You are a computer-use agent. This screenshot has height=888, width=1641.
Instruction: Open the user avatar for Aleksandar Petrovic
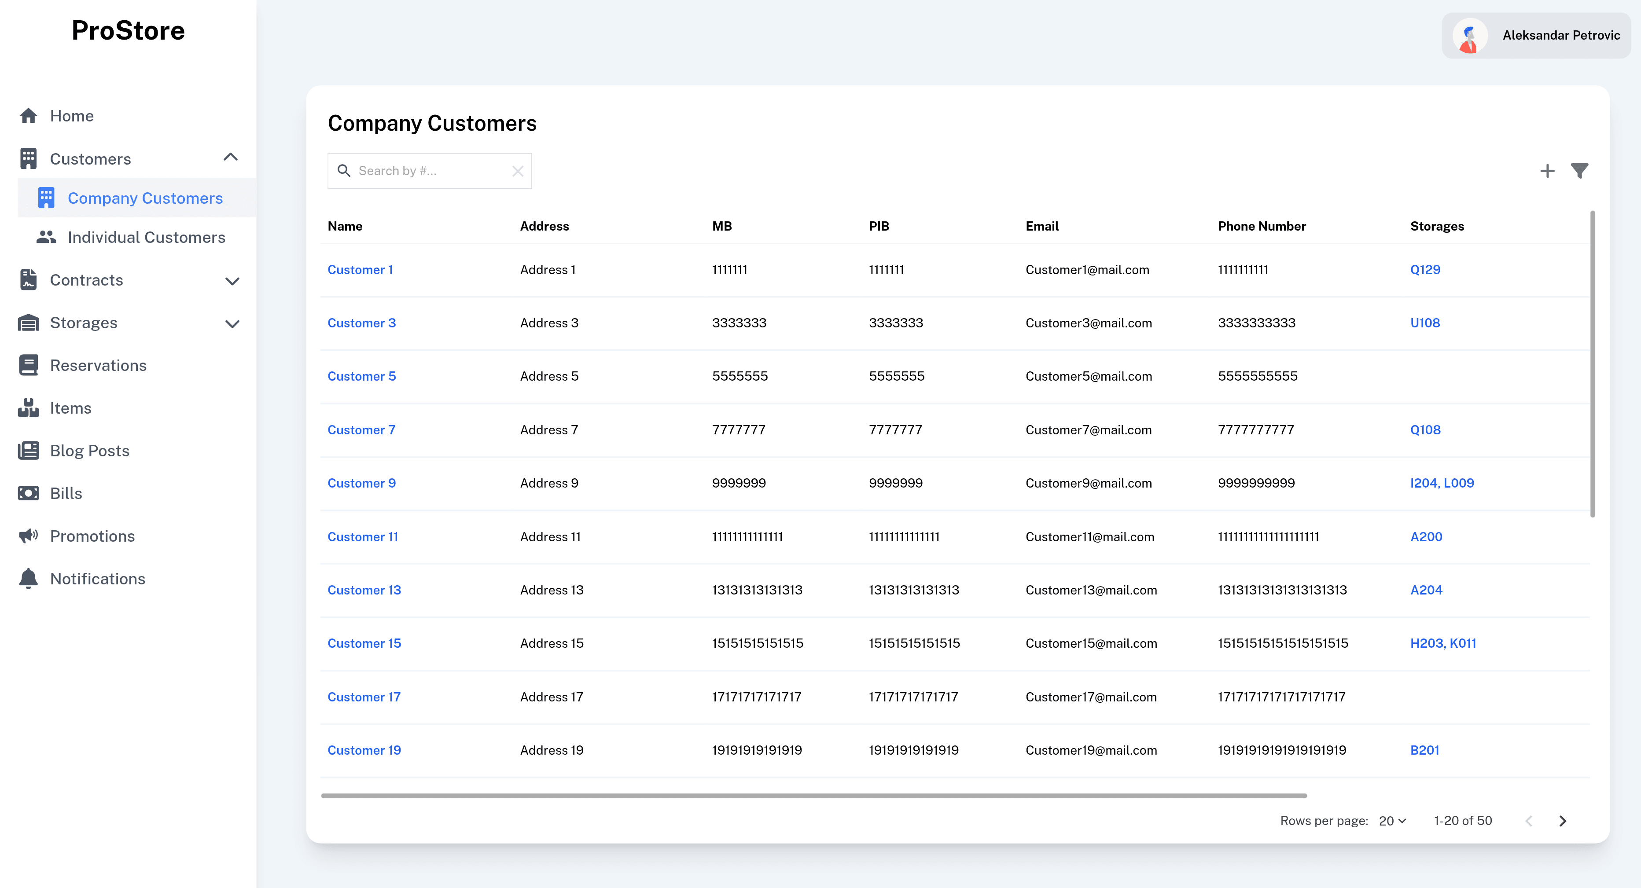(x=1470, y=36)
